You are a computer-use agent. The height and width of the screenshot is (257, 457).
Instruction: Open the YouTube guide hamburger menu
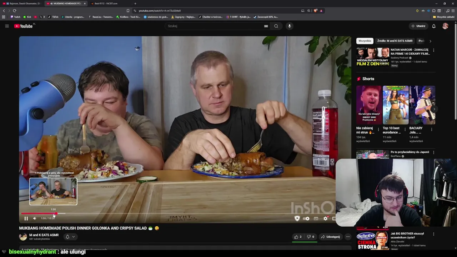click(7, 26)
